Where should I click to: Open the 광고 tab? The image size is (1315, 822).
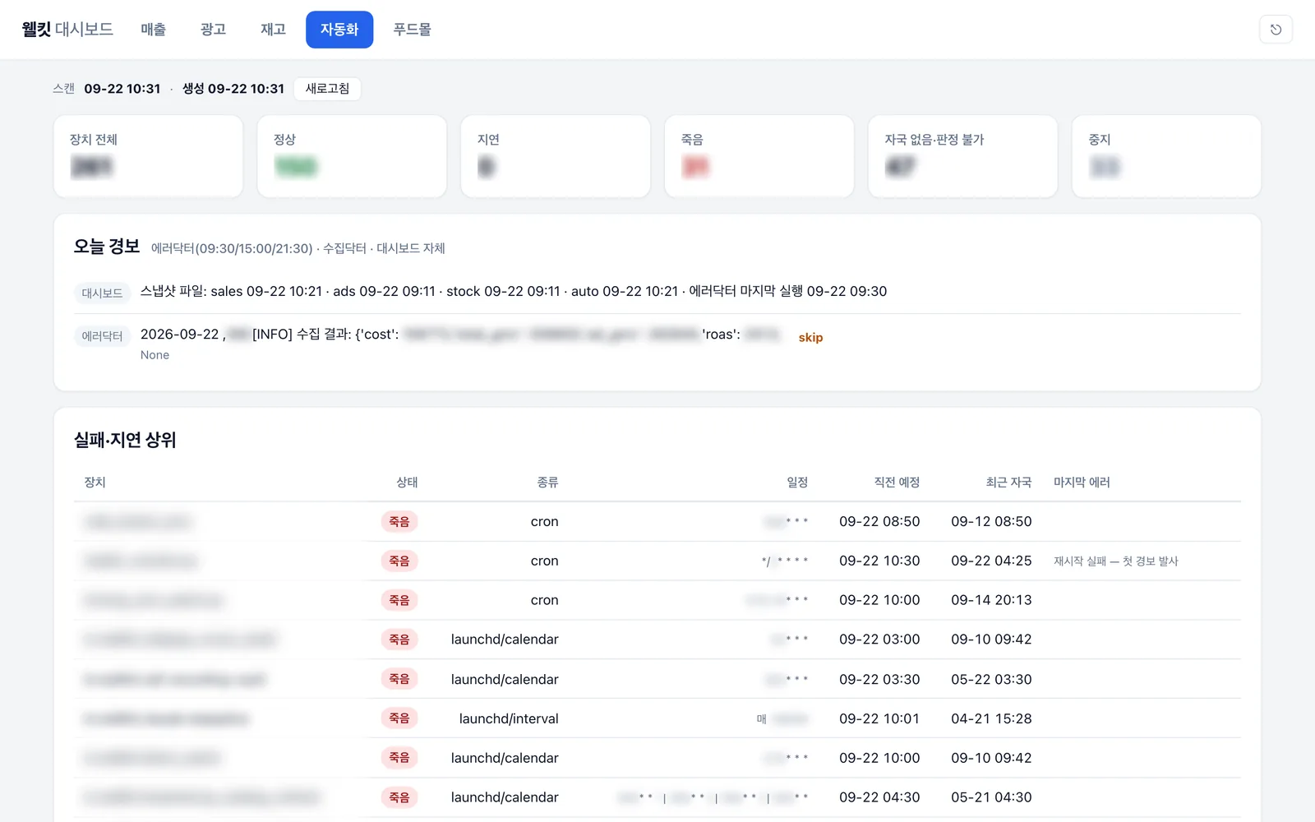coord(213,30)
